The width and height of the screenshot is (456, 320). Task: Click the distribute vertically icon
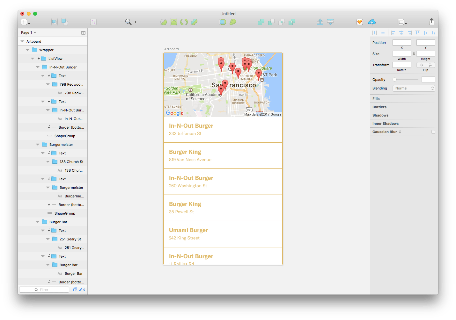click(x=383, y=33)
